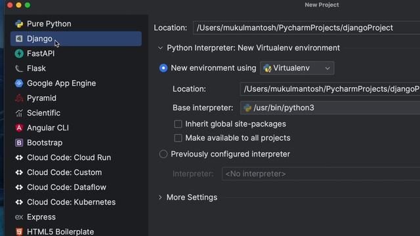Click the Cloud Code: Dataflow icon
Screen dimensions: 420x236
tap(19, 187)
